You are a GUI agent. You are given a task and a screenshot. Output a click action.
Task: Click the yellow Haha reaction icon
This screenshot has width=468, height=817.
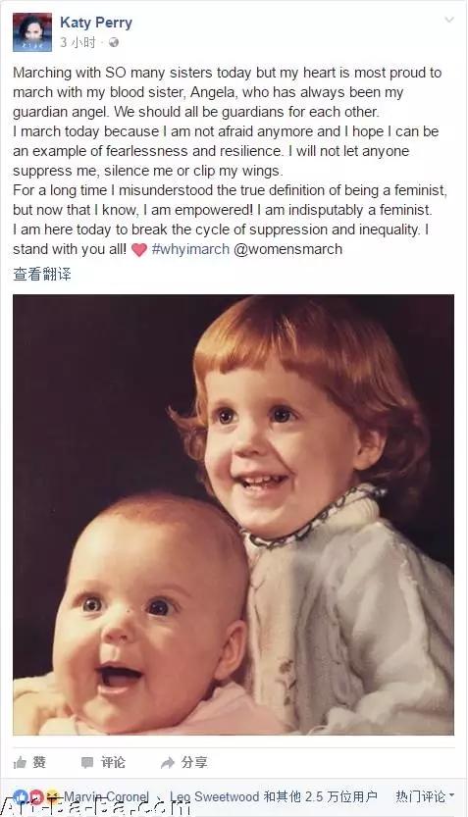52,796
